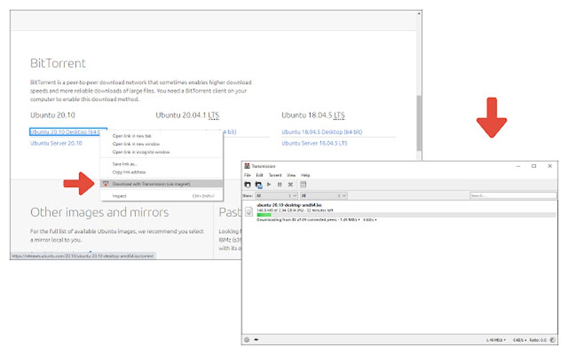The image size is (568, 355).
Task: Click the network status icon beside Ratio
Action: coord(552,340)
